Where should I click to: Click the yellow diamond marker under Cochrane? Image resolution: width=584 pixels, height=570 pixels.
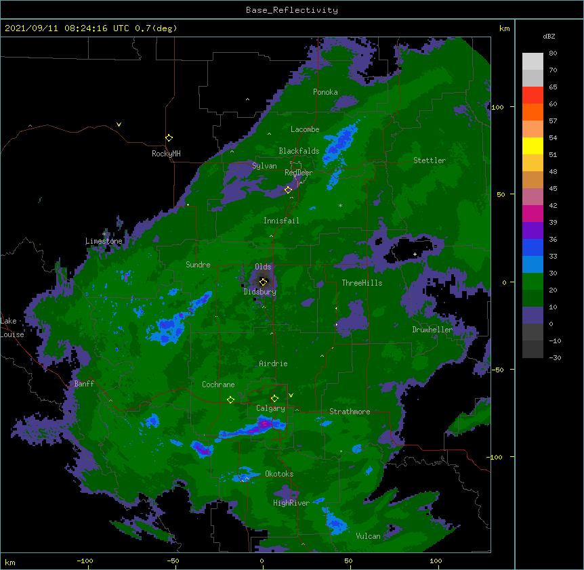[x=230, y=399]
